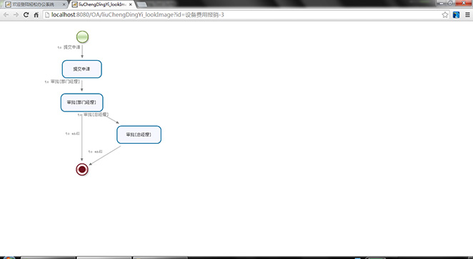Image resolution: width=473 pixels, height=259 pixels.
Task: Bookmark this page with the star icon
Action: pos(445,15)
